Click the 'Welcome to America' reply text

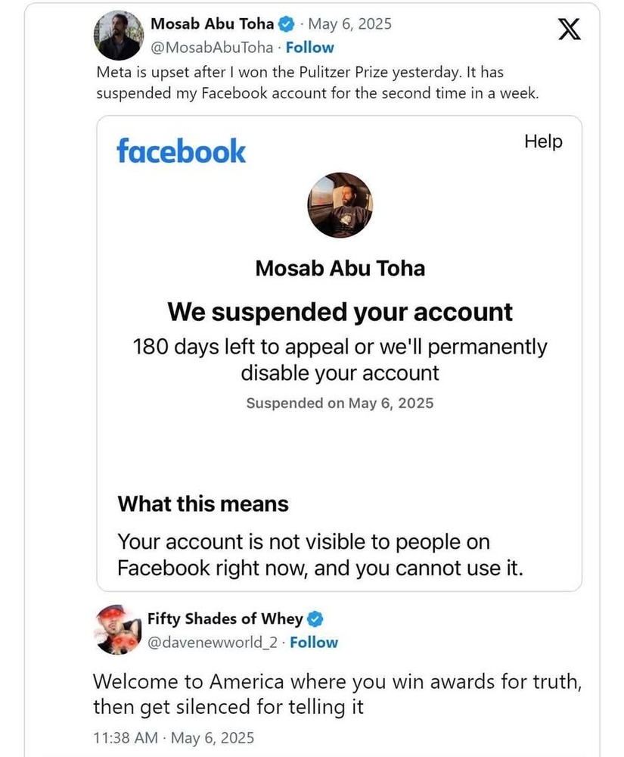tap(337, 694)
